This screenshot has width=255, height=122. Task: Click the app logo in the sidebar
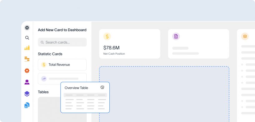coord(27,28)
